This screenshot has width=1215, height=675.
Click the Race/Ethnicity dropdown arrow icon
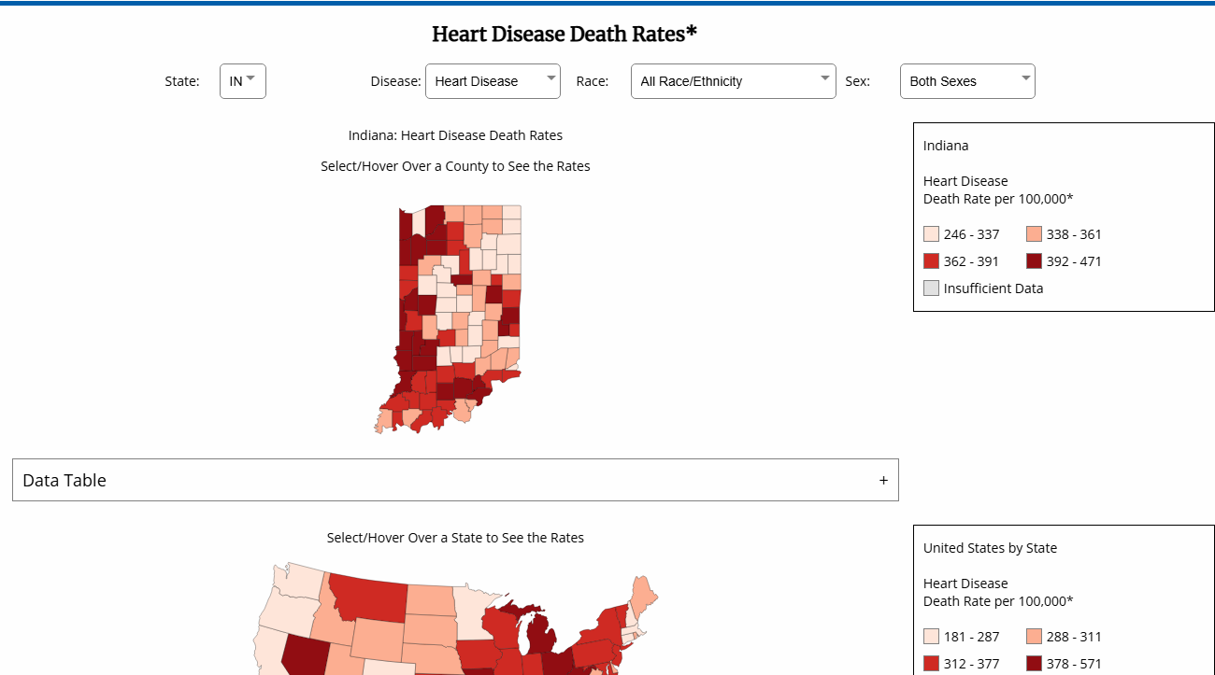tap(824, 78)
